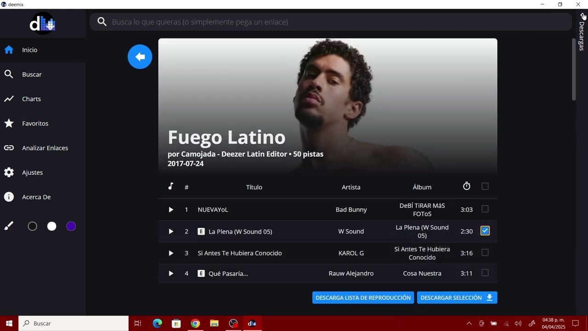Open album Si Antes Te Hubiera Conocido link
Viewport: 588px width, 331px height.
[x=422, y=253]
